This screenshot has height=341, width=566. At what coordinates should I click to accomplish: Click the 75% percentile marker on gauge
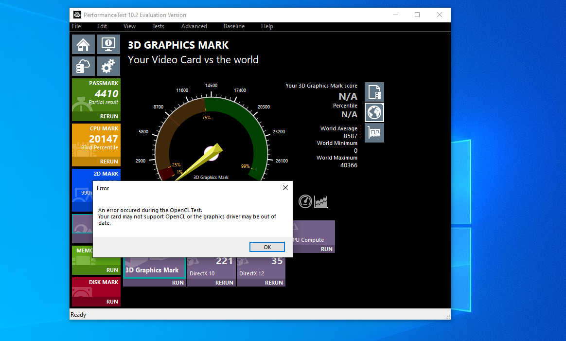207,117
